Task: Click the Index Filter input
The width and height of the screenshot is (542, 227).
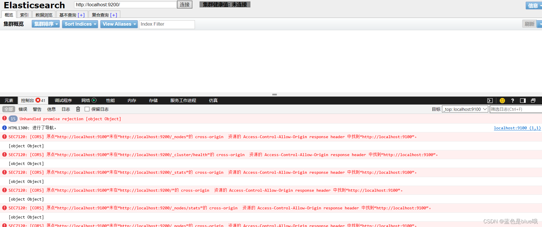Action: tap(167, 24)
